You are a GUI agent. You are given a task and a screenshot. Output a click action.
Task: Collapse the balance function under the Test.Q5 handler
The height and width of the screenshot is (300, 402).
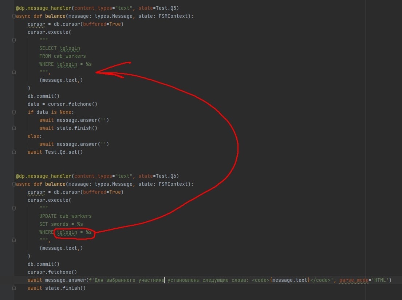click(x=14, y=16)
